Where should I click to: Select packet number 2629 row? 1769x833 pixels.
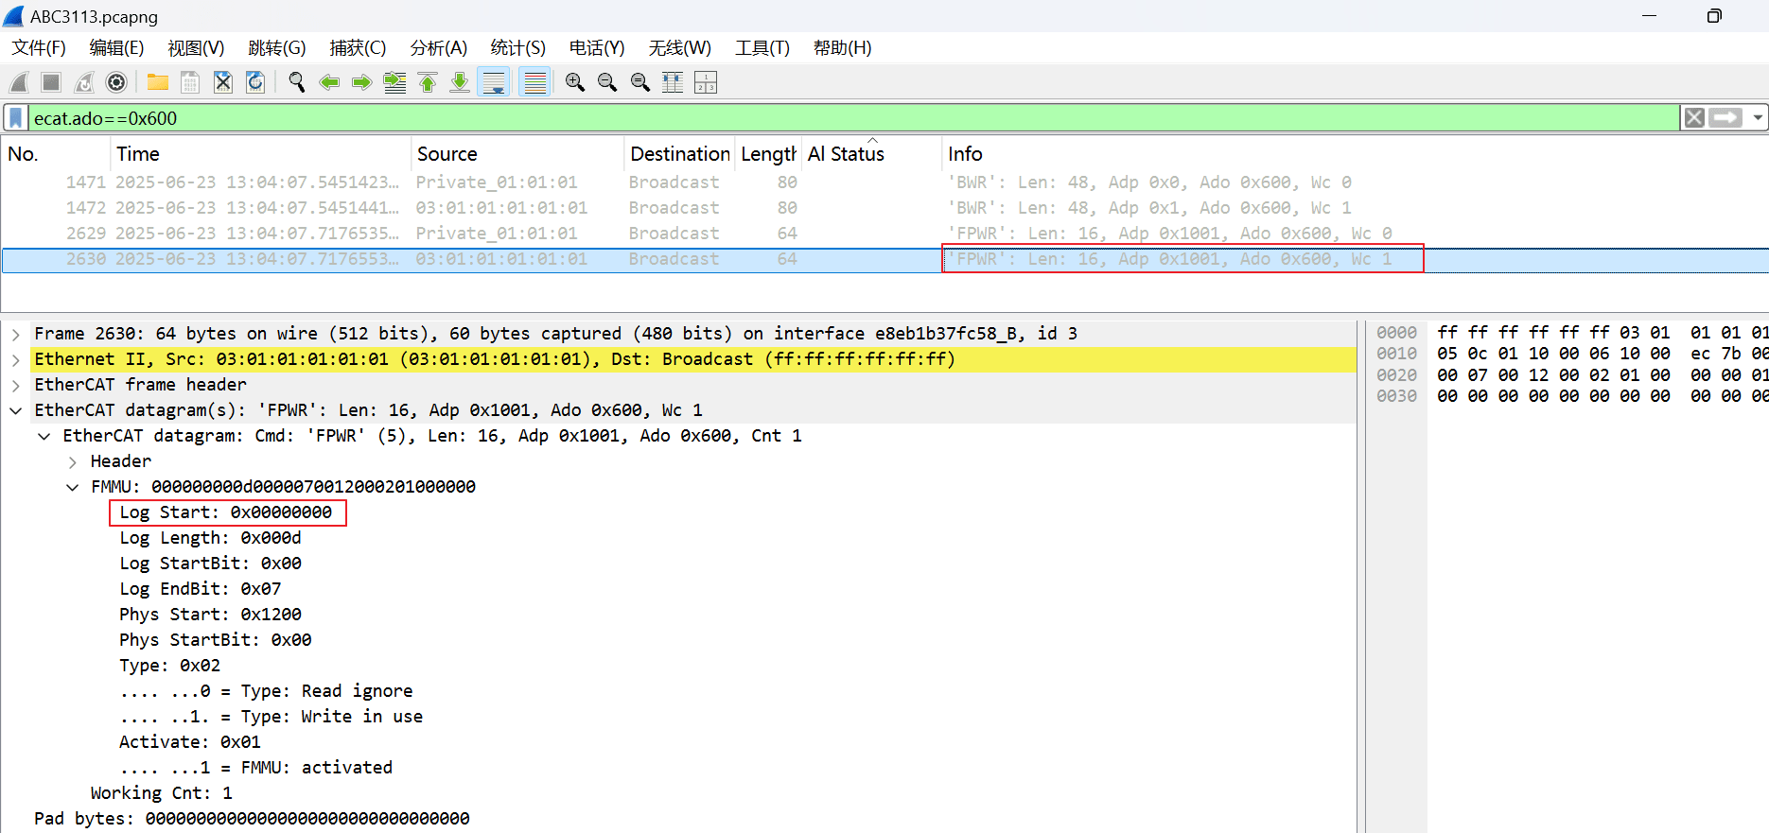click(884, 234)
